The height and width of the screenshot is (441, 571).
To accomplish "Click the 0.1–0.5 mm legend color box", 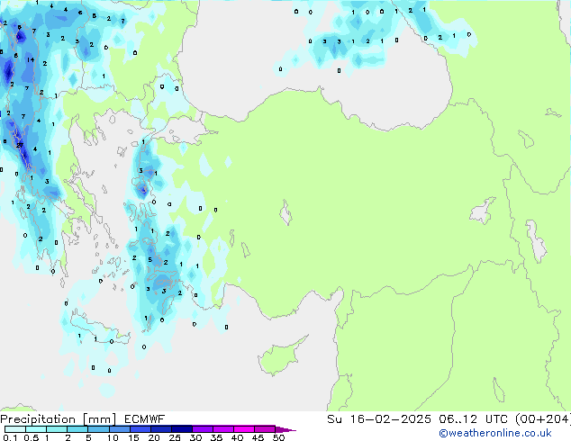I will click(x=15, y=429).
